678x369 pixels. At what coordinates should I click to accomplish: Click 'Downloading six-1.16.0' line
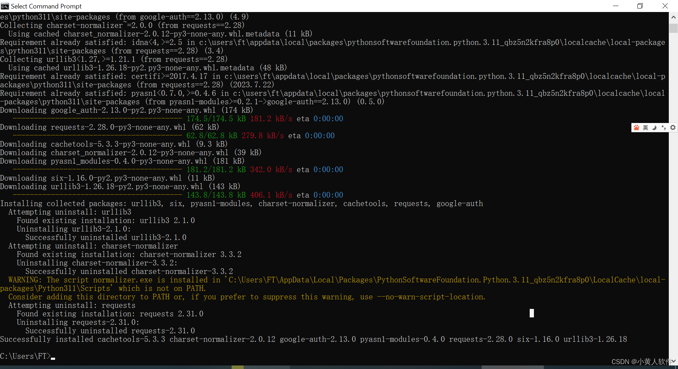tap(107, 178)
